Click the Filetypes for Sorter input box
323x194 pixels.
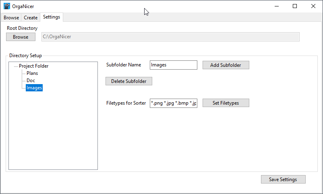pos(173,103)
